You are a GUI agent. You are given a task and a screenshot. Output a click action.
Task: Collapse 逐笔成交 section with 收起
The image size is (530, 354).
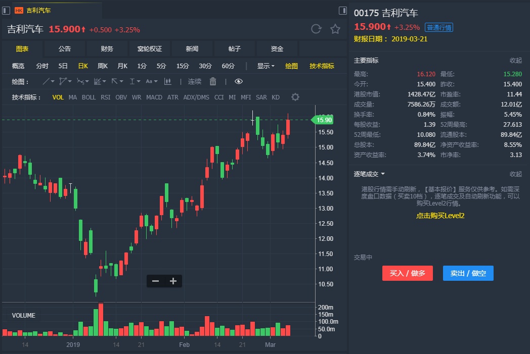[516, 174]
